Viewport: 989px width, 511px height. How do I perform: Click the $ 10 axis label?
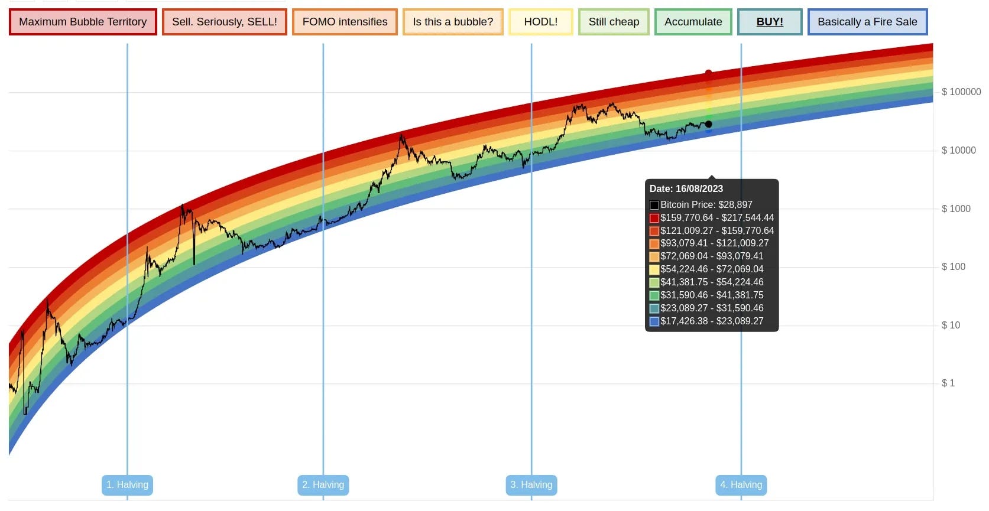tap(951, 326)
